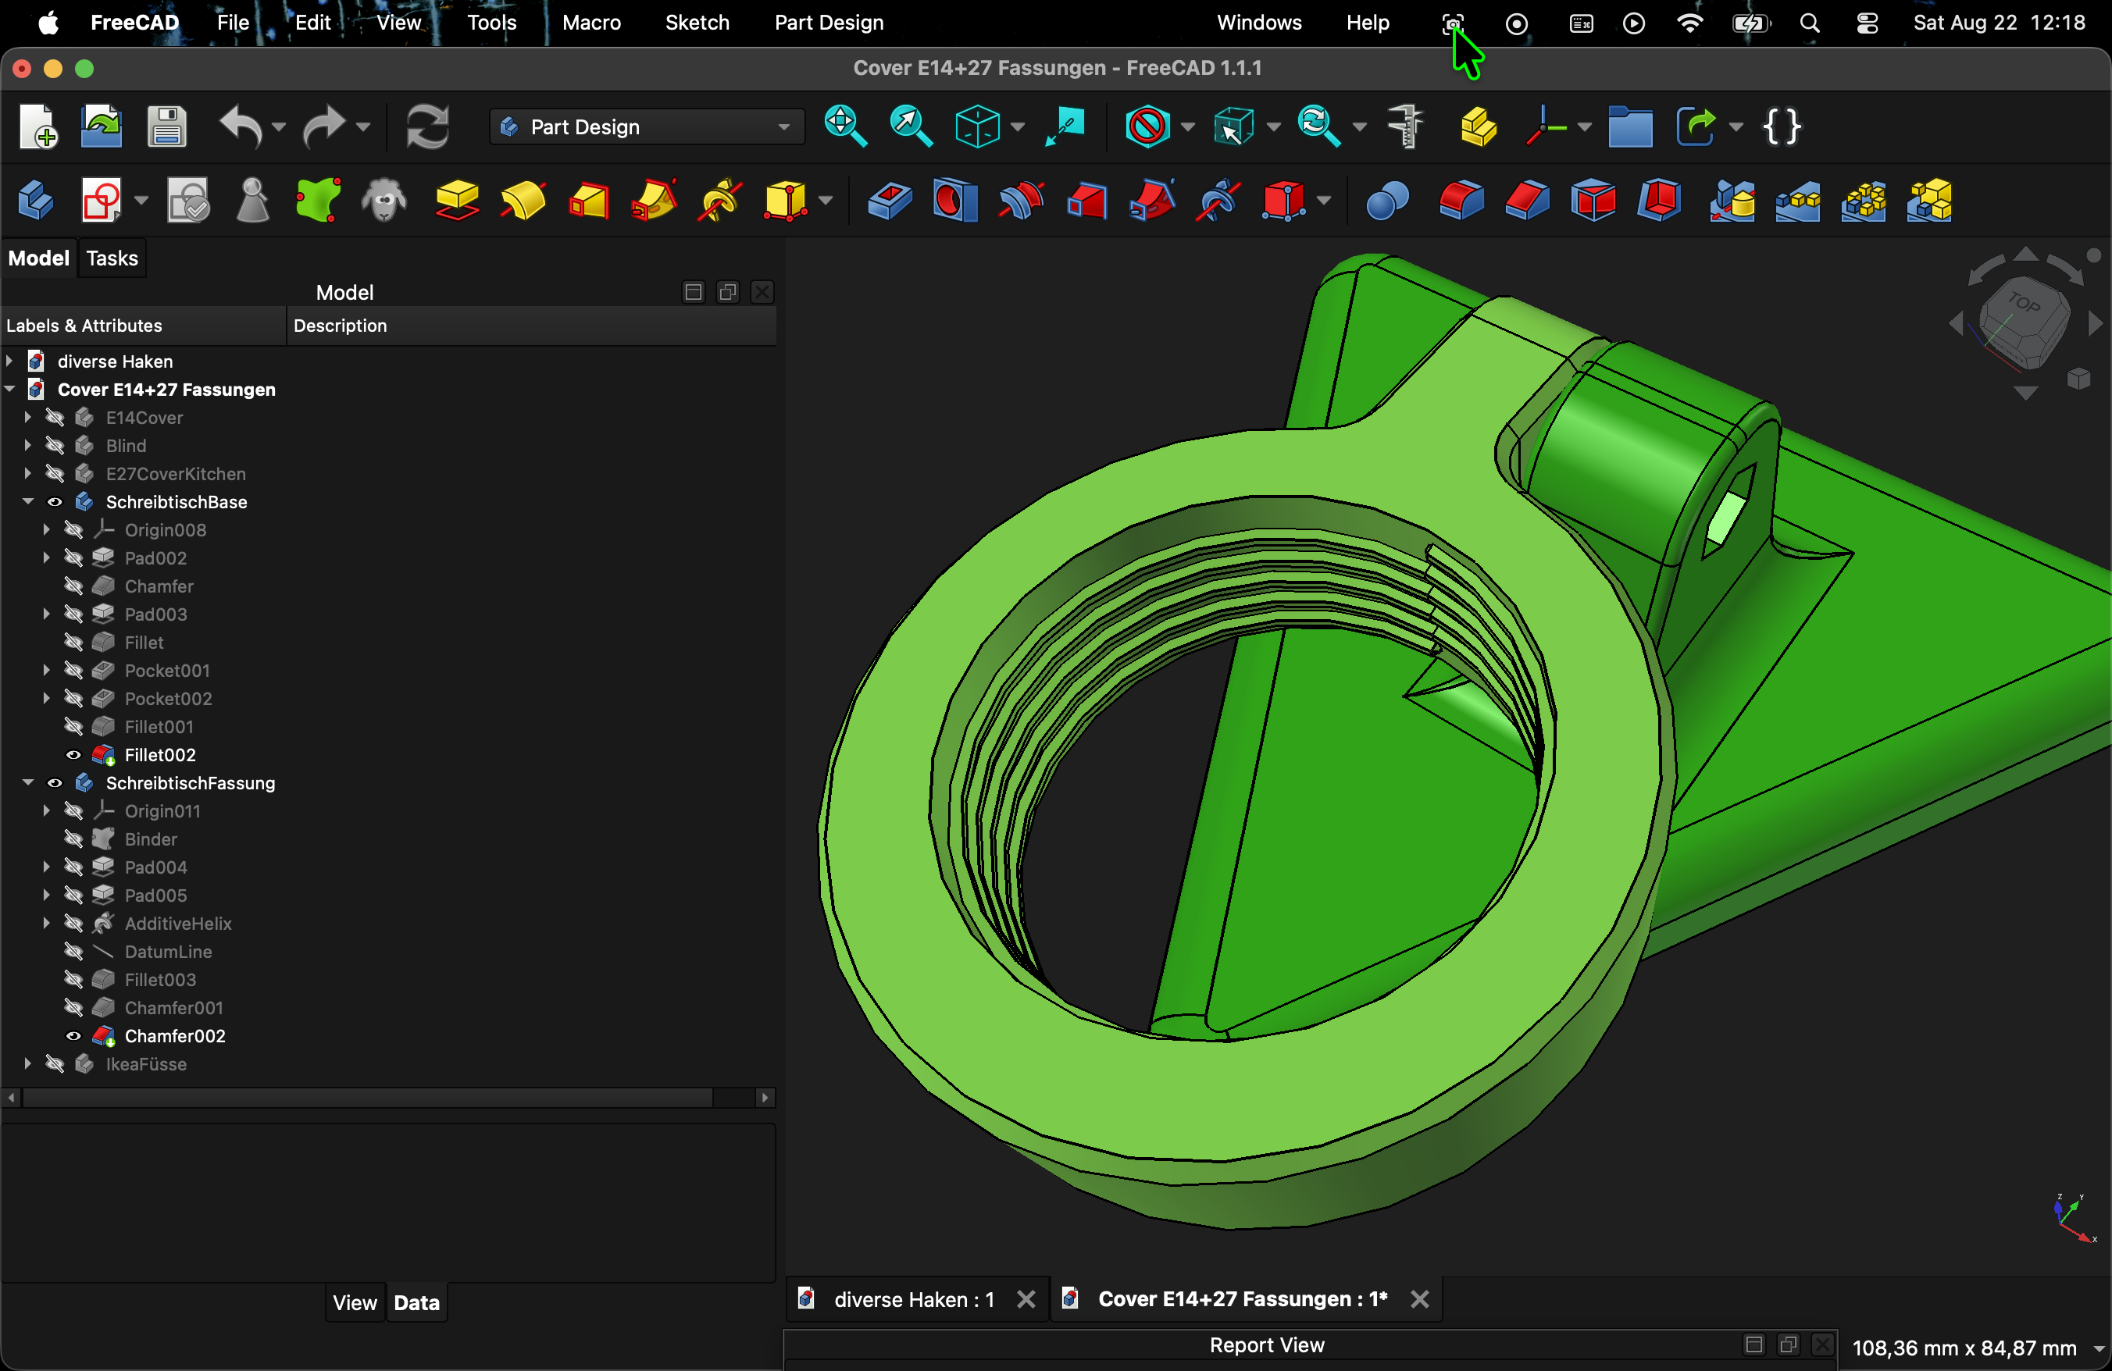The image size is (2112, 1371).
Task: Apply the Chamfer tool
Action: pyautogui.click(x=1526, y=201)
